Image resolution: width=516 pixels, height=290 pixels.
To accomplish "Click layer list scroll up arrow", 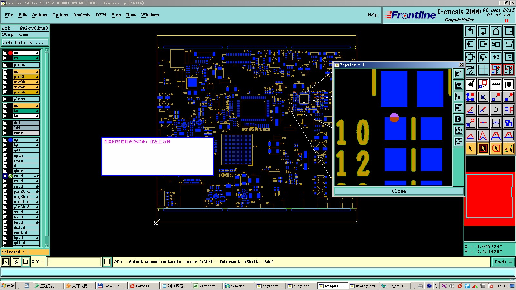I will point(47,51).
